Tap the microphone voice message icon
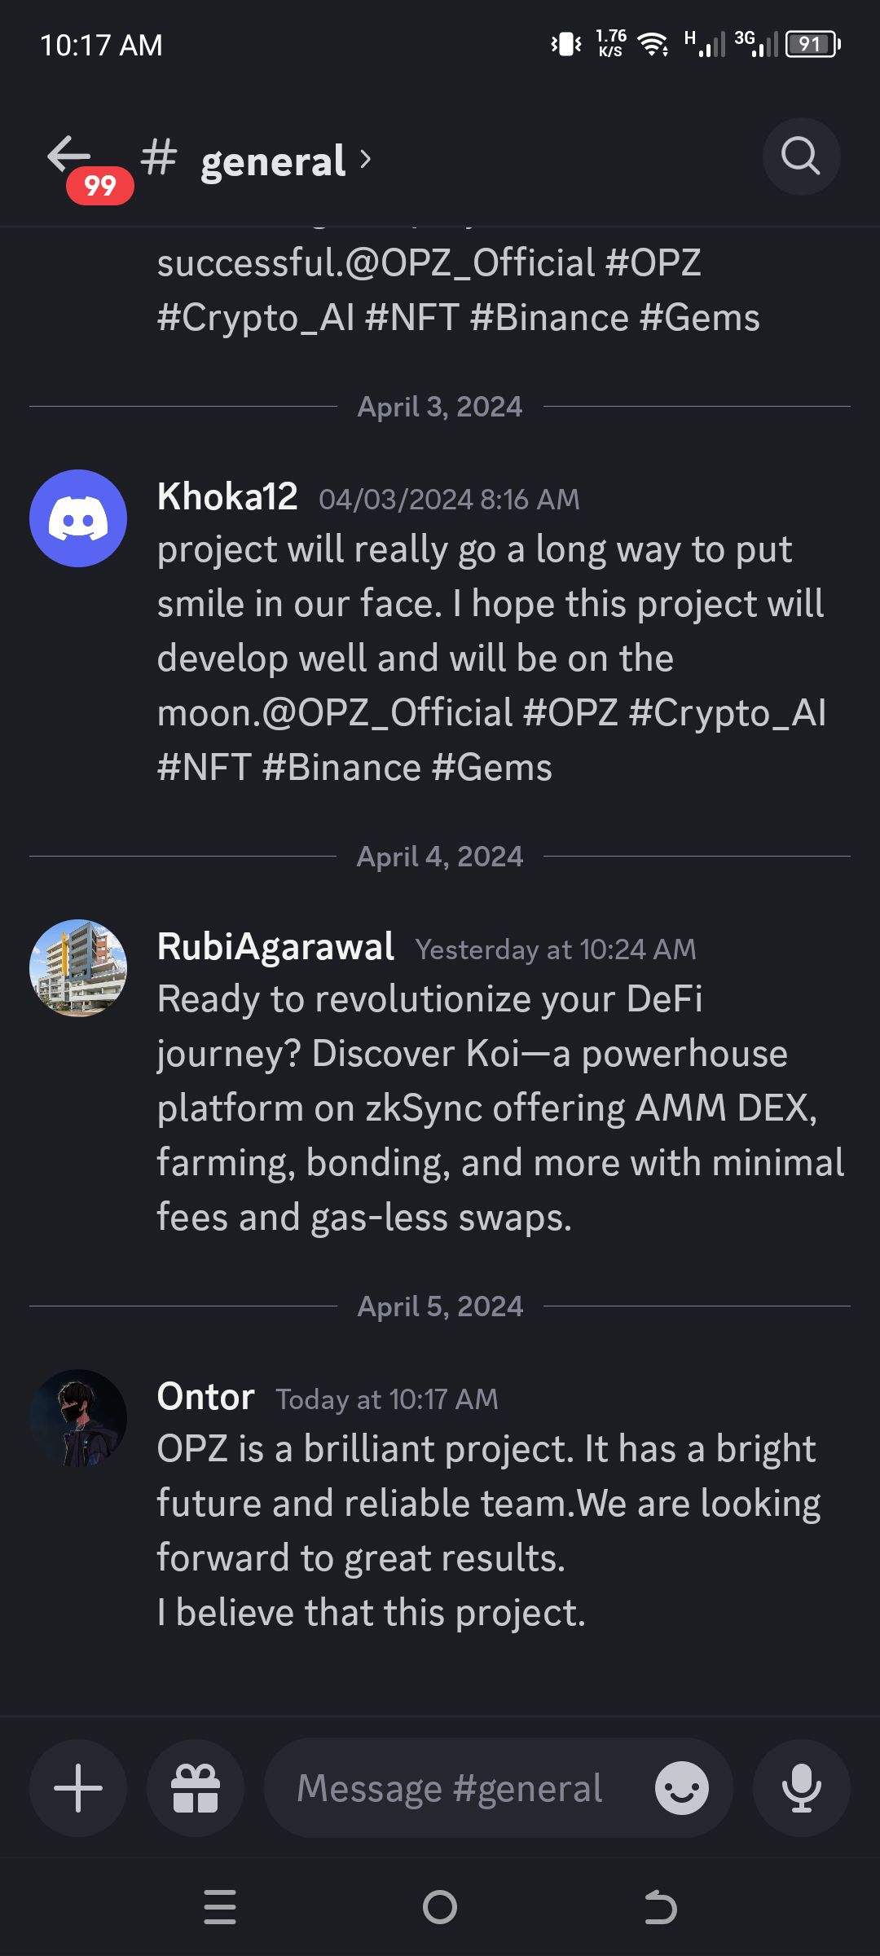Screen dimensions: 880x1956 pyautogui.click(x=802, y=1788)
